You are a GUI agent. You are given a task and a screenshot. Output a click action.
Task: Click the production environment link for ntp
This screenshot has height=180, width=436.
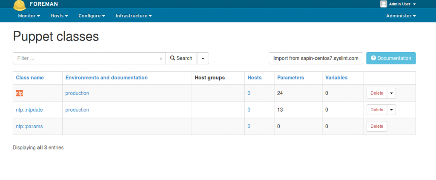77,93
